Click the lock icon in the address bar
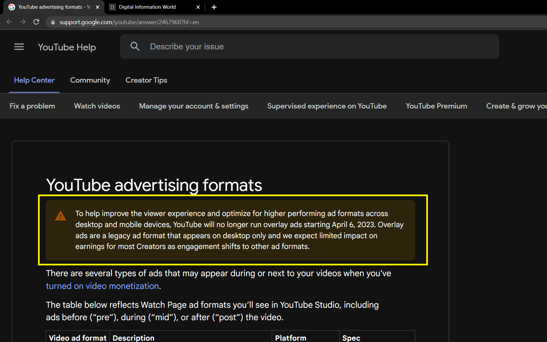The width and height of the screenshot is (547, 342). [52, 22]
